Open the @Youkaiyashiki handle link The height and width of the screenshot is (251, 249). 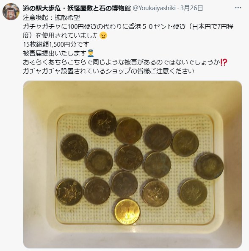coord(154,8)
